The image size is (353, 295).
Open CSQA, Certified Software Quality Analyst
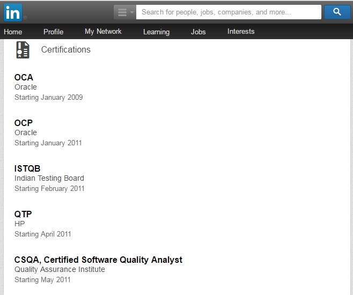pyautogui.click(x=98, y=260)
